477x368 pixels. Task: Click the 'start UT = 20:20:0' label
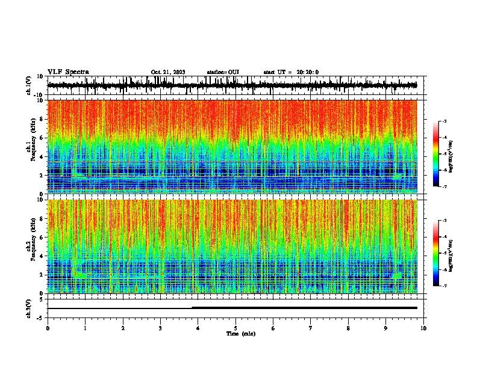point(291,72)
